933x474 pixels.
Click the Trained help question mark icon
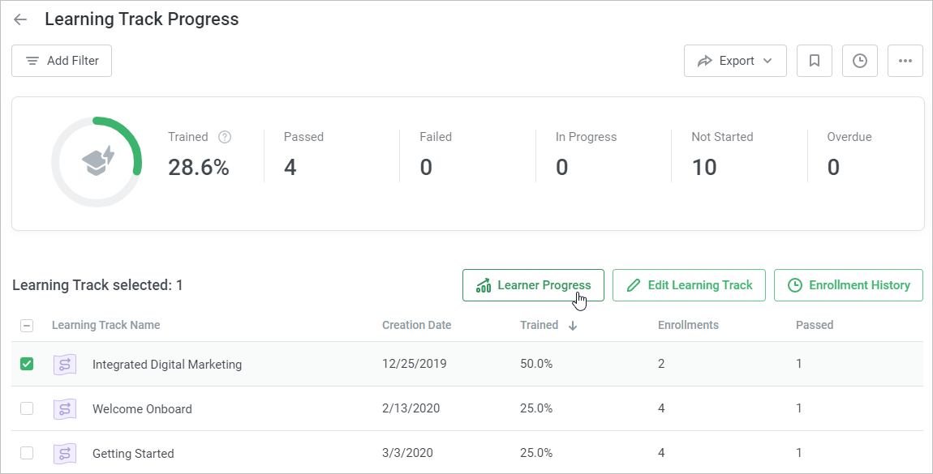point(225,137)
